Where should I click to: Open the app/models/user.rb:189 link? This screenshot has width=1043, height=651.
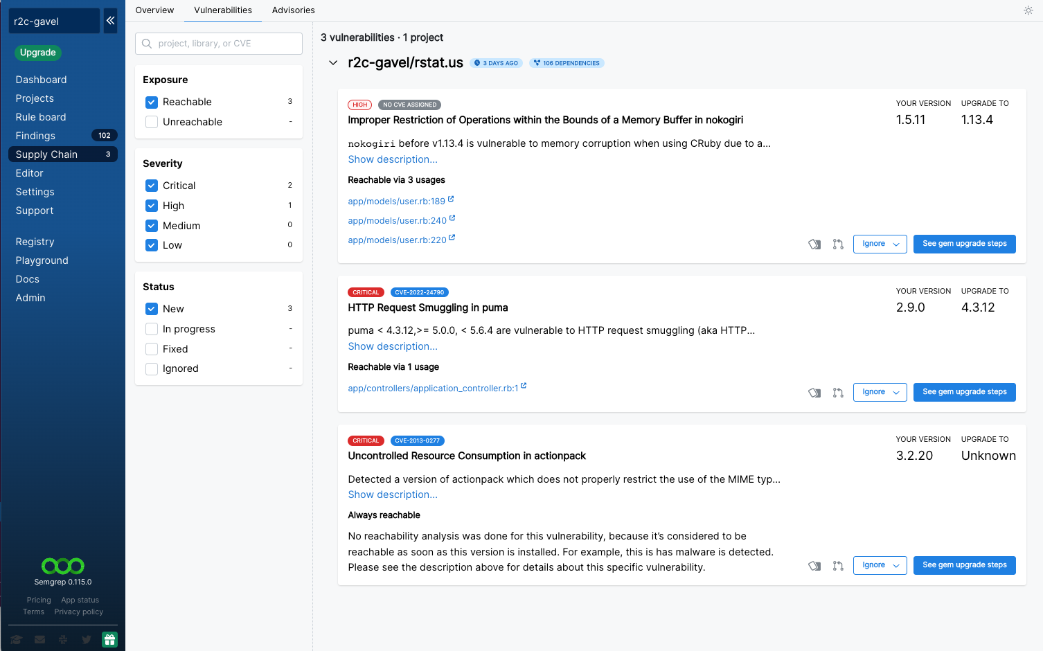pos(396,202)
